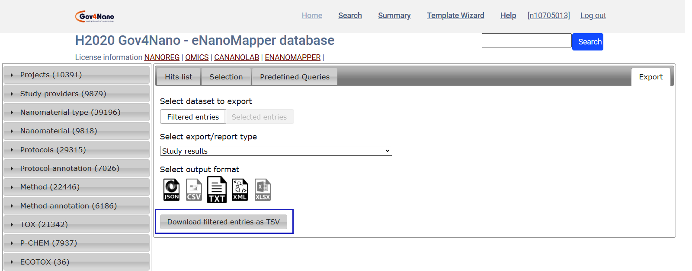Select Filtered entries dataset option
Image resolution: width=692 pixels, height=271 pixels.
click(193, 117)
